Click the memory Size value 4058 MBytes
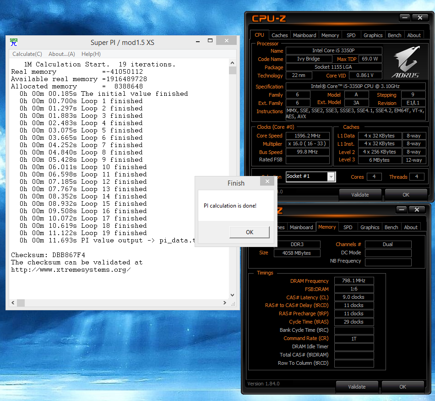This screenshot has height=401, width=435. point(297,253)
